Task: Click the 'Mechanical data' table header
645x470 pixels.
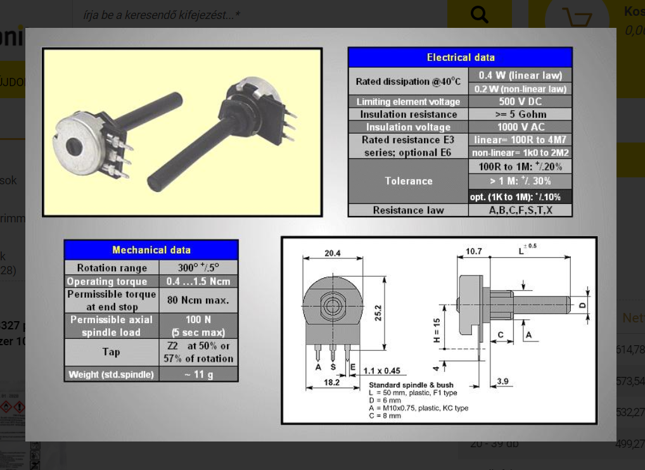Action: pos(151,250)
